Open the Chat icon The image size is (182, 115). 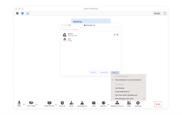(94, 103)
